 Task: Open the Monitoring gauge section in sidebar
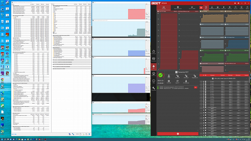coord(153,74)
